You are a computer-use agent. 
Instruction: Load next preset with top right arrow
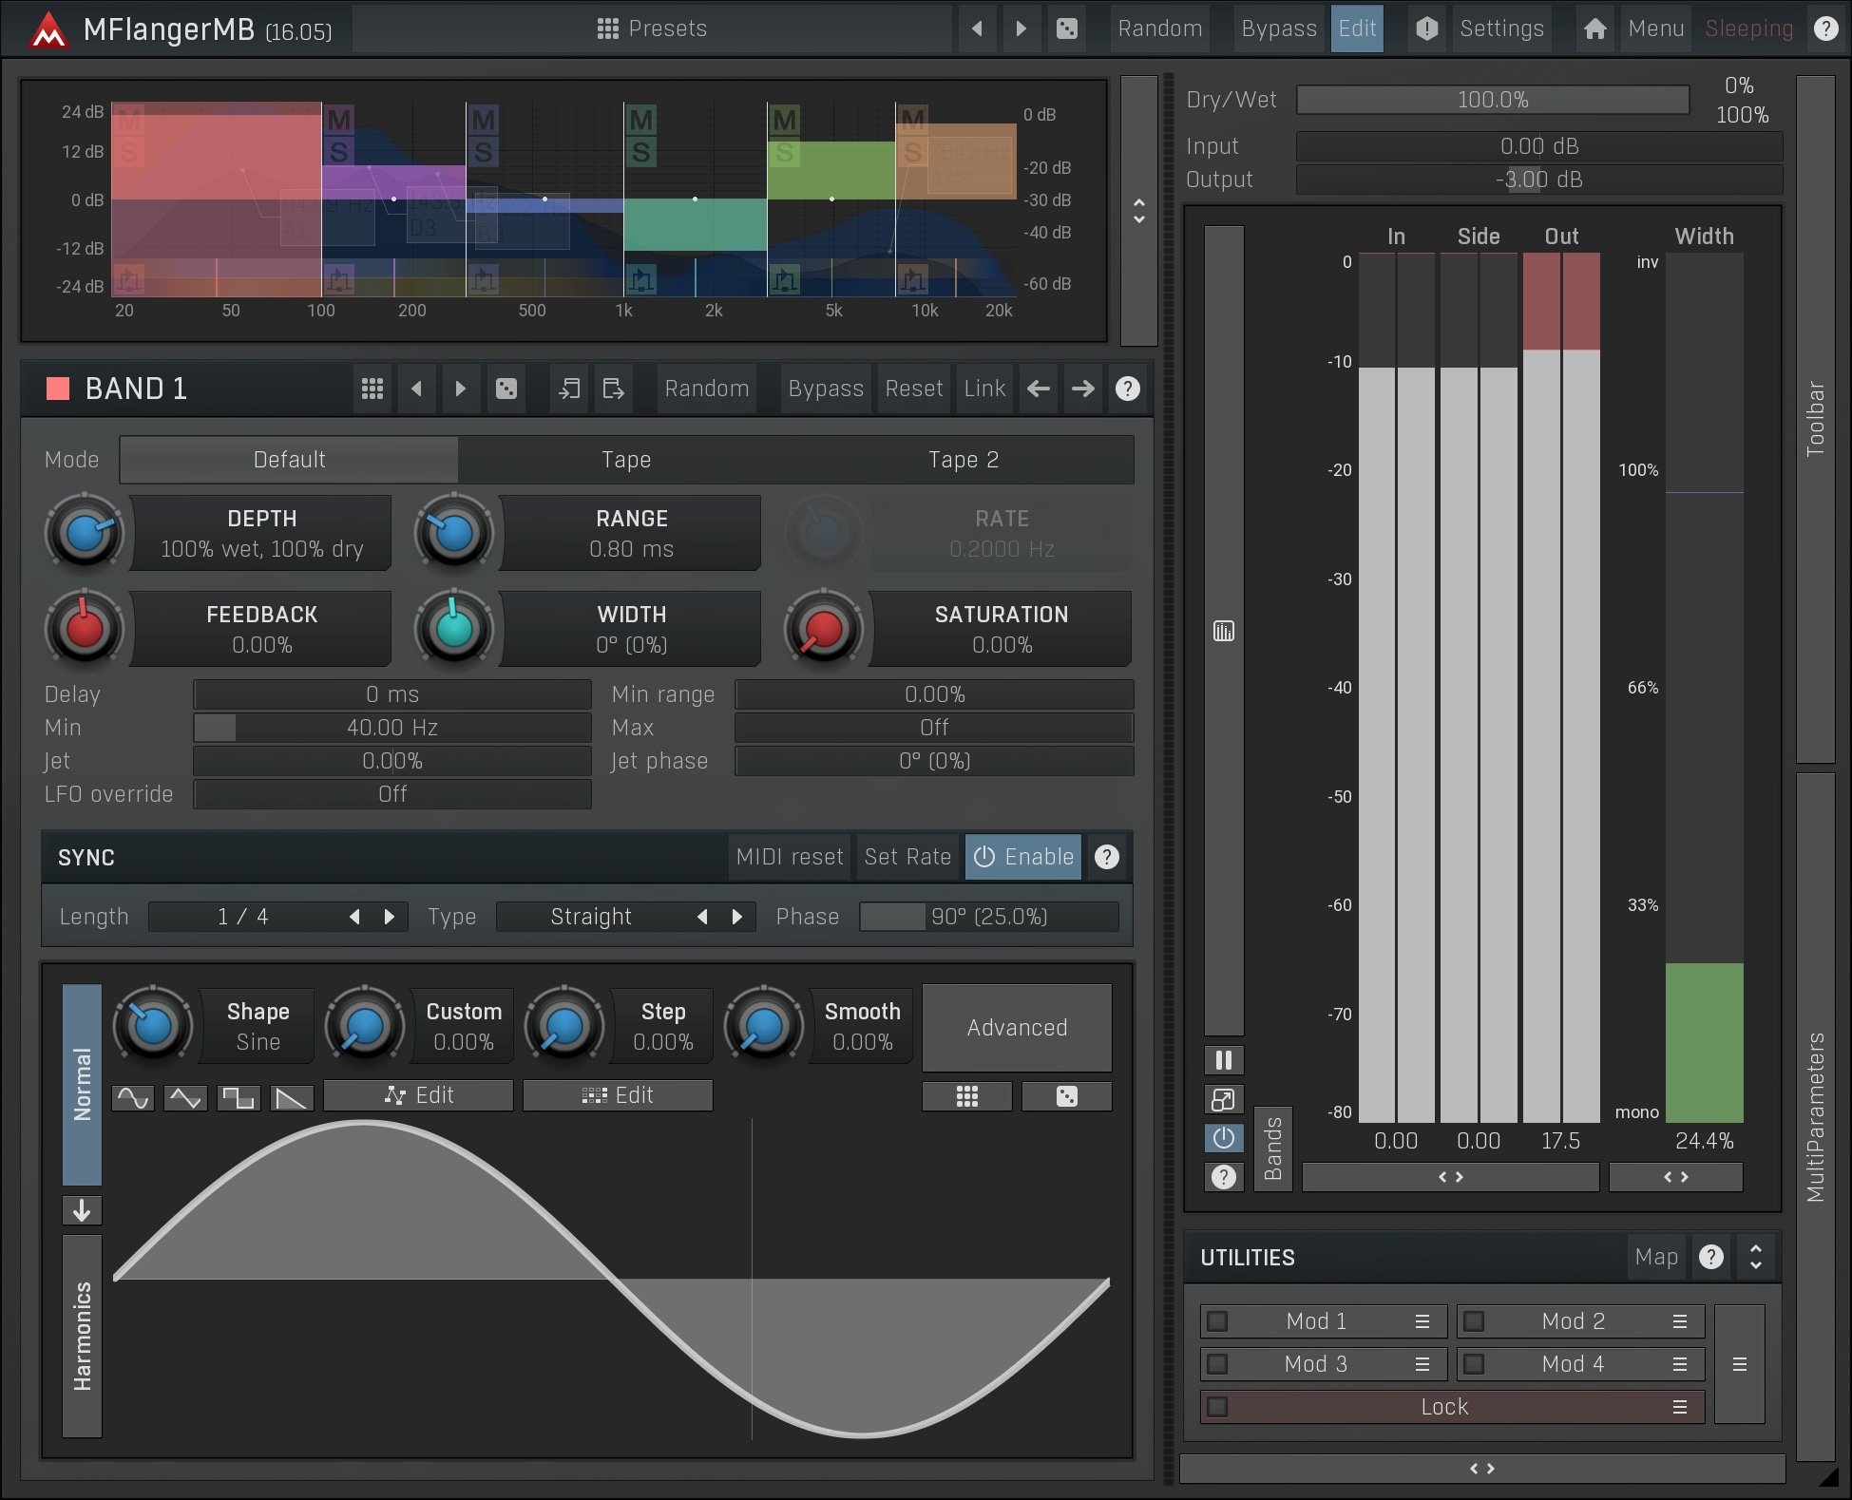pyautogui.click(x=1021, y=28)
